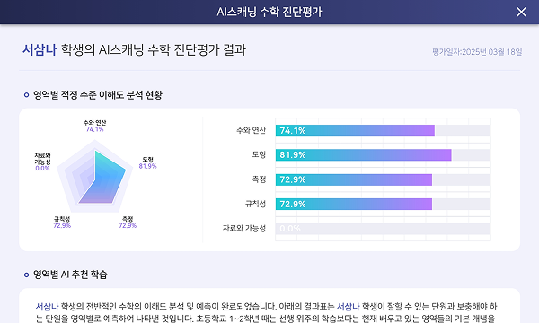The width and height of the screenshot is (539, 323).
Task: Click the bullet icon beside 영역별 AI 추천 학습
Action: pos(26,275)
